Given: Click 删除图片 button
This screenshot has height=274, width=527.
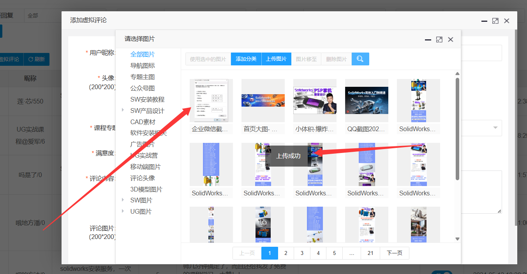Looking at the screenshot, I should pos(337,59).
